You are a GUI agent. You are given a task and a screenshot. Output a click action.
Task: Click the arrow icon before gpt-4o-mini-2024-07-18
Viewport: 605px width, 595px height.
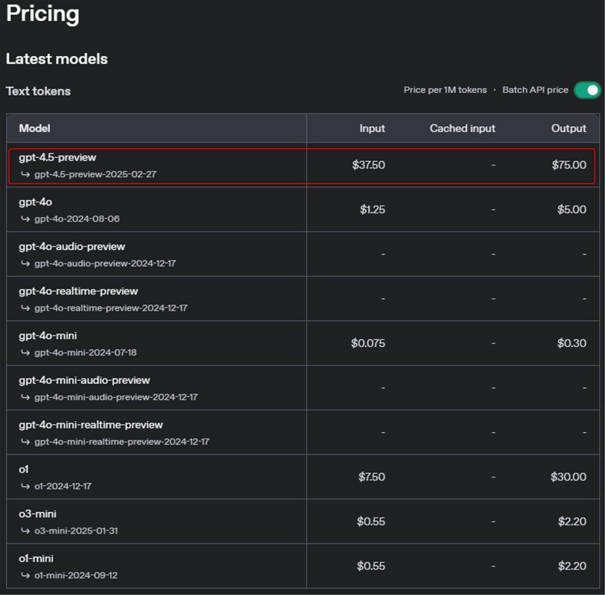click(x=25, y=352)
